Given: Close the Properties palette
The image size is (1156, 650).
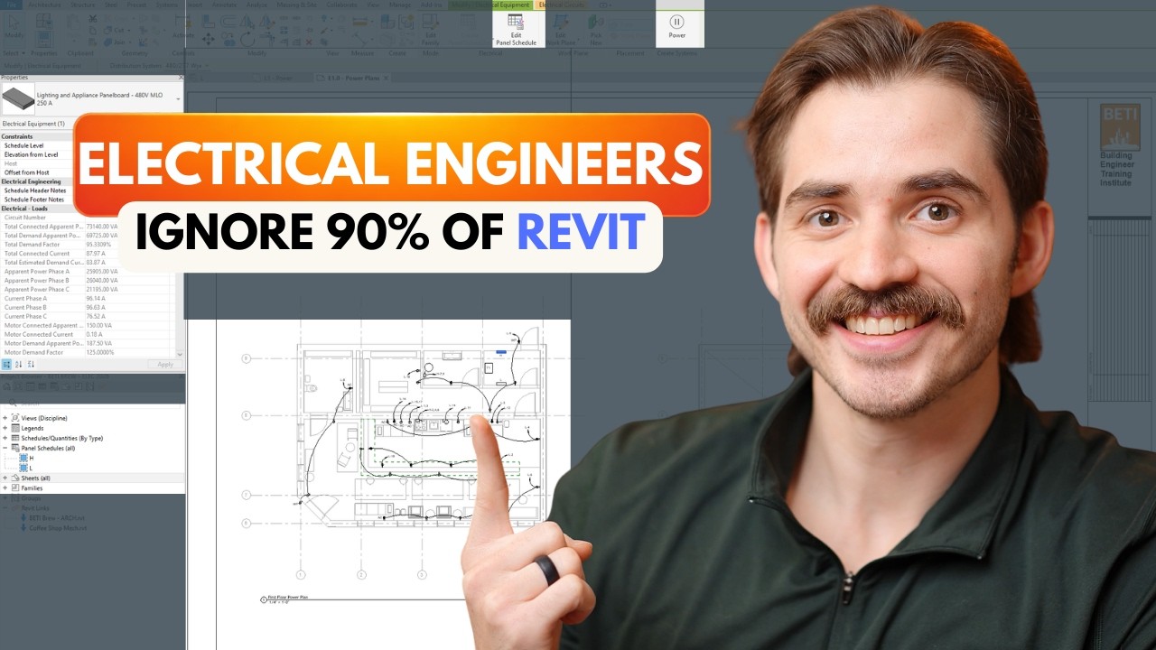Looking at the screenshot, I should pos(181,78).
